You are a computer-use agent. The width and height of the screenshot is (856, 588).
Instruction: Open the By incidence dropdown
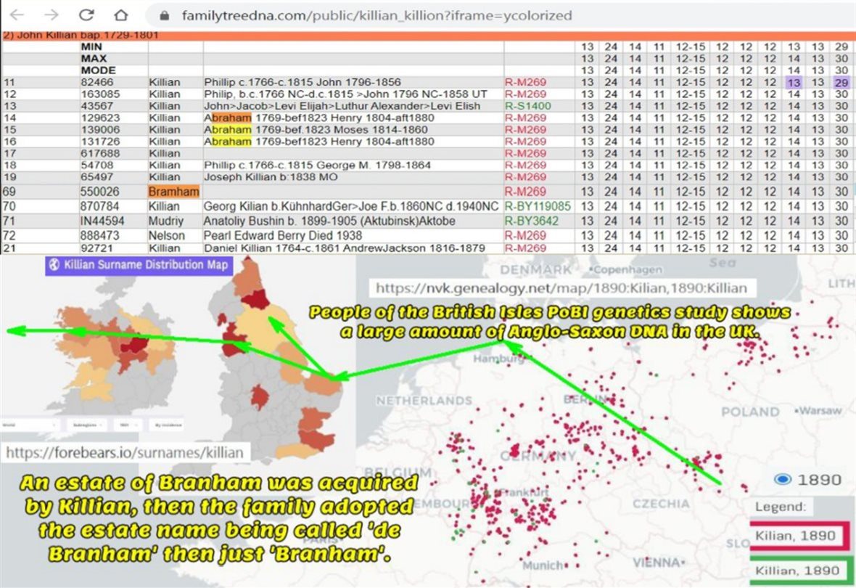(x=166, y=424)
